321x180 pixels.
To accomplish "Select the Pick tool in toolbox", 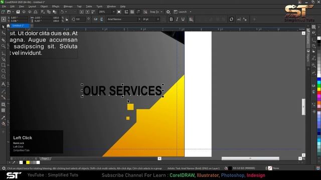I will click(x=4, y=26).
